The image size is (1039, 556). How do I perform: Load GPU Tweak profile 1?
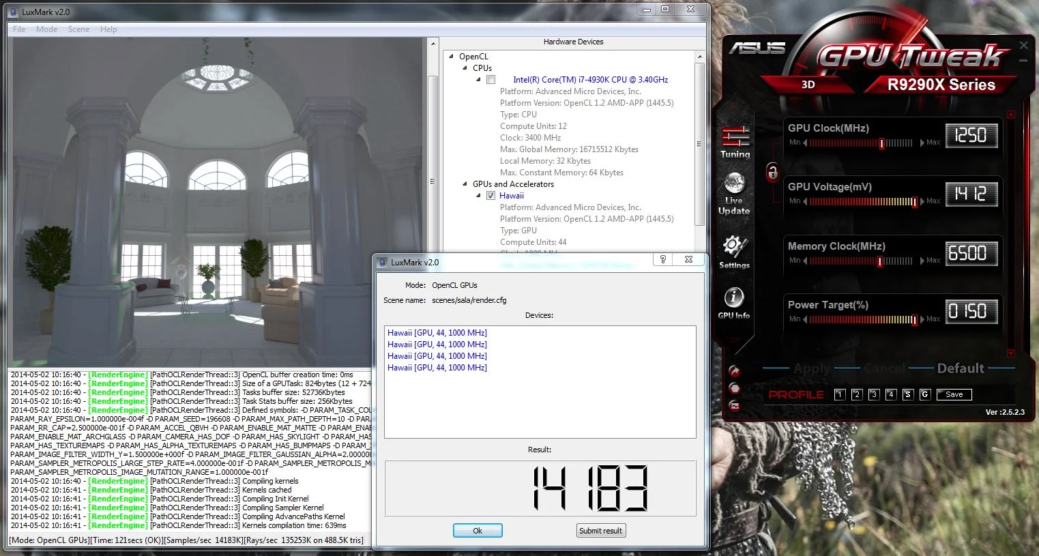pyautogui.click(x=840, y=394)
